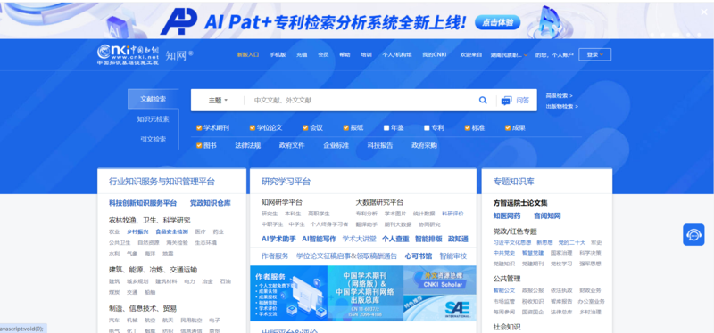Image resolution: width=714 pixels, height=333 pixels.
Task: Open 科技创新知识服务平台 link
Action: click(x=143, y=203)
